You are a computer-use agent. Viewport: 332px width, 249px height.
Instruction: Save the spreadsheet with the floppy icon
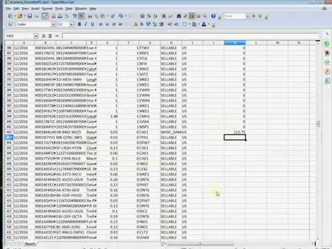coord(30,16)
